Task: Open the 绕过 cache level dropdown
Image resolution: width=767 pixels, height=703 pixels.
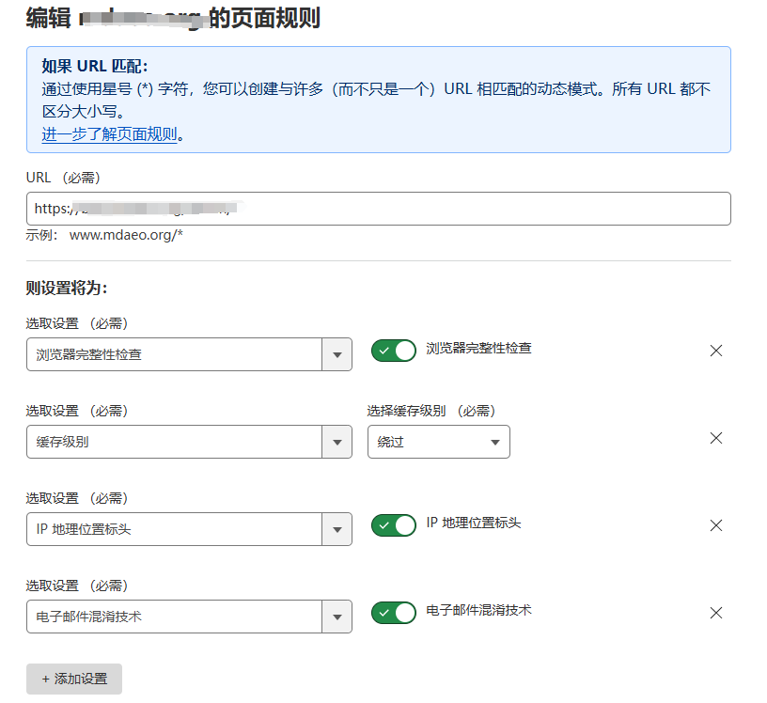Action: (x=438, y=442)
